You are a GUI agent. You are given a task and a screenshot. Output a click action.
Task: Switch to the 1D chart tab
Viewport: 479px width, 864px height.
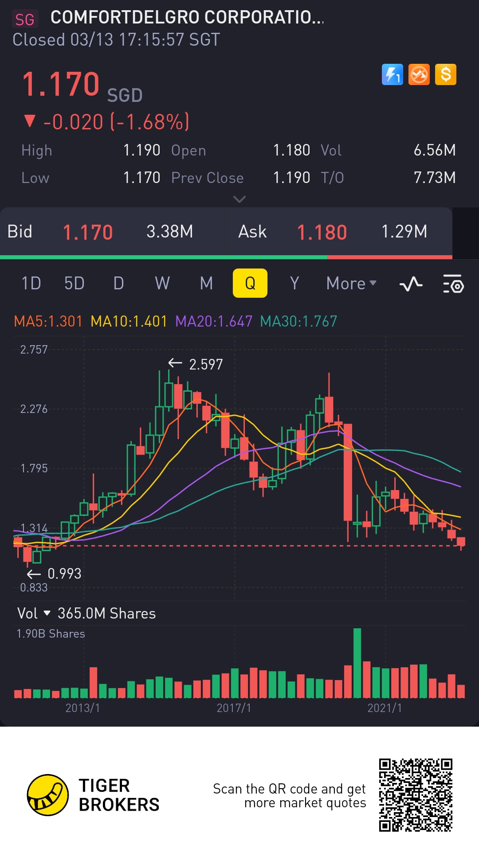pyautogui.click(x=31, y=283)
